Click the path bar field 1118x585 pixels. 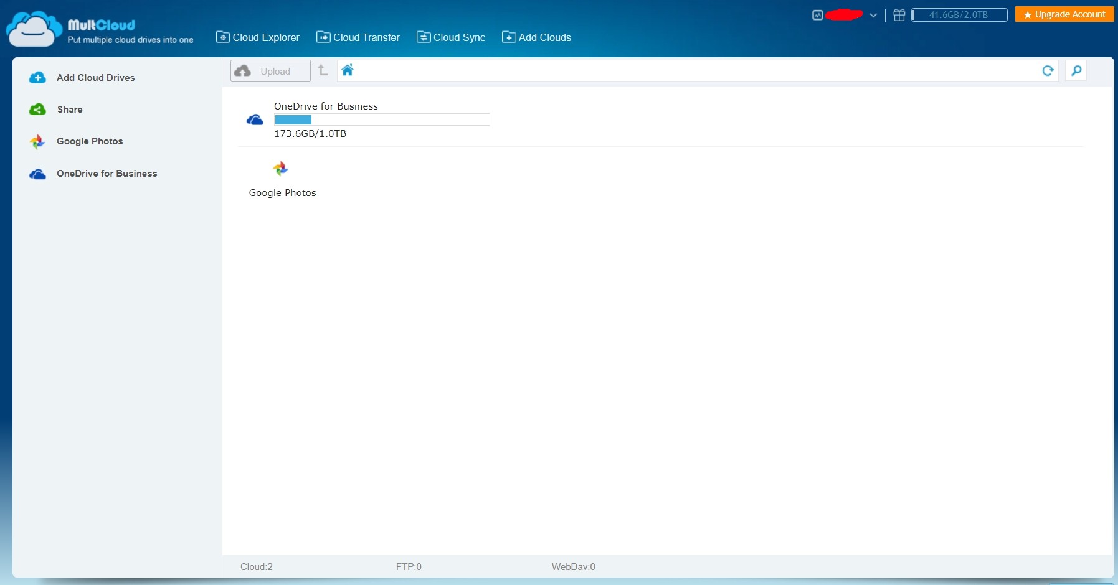pos(698,71)
